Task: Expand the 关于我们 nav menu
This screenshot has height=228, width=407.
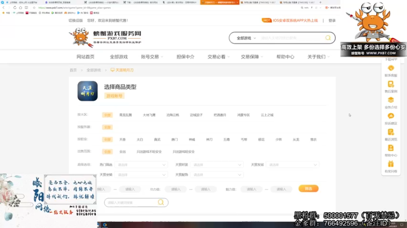Action: [x=318, y=57]
